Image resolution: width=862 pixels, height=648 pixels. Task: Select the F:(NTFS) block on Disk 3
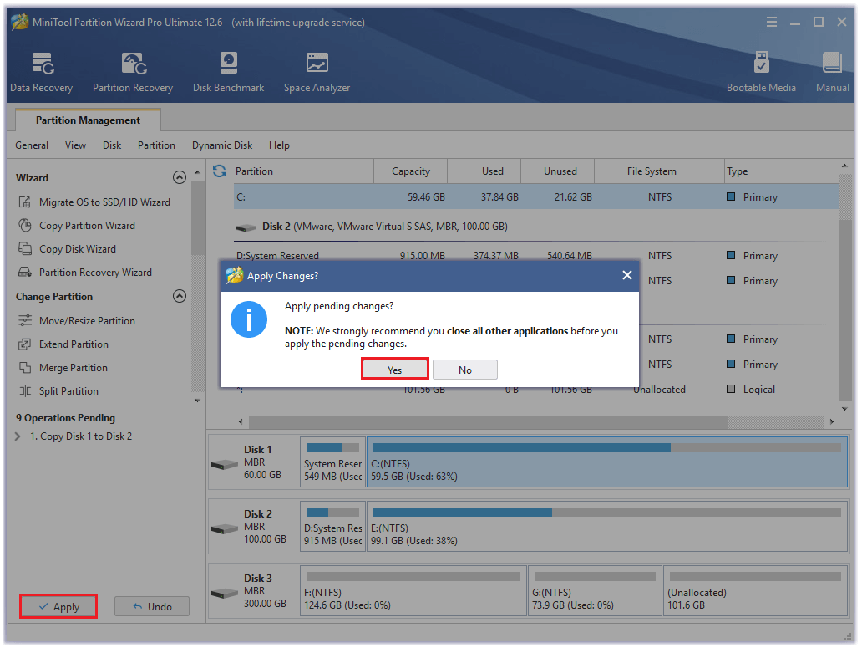coord(413,591)
